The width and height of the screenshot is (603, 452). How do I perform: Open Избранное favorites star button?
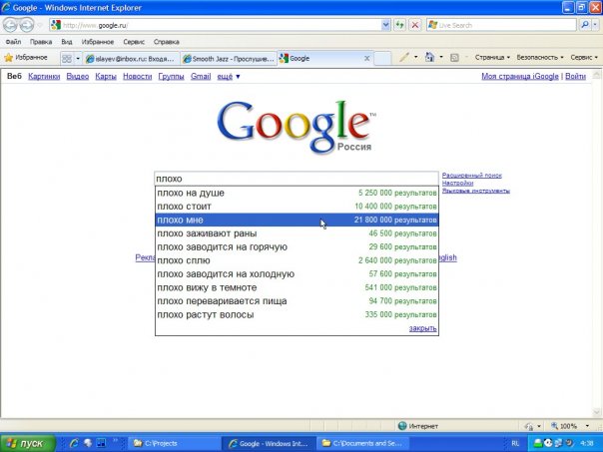pyautogui.click(x=26, y=58)
